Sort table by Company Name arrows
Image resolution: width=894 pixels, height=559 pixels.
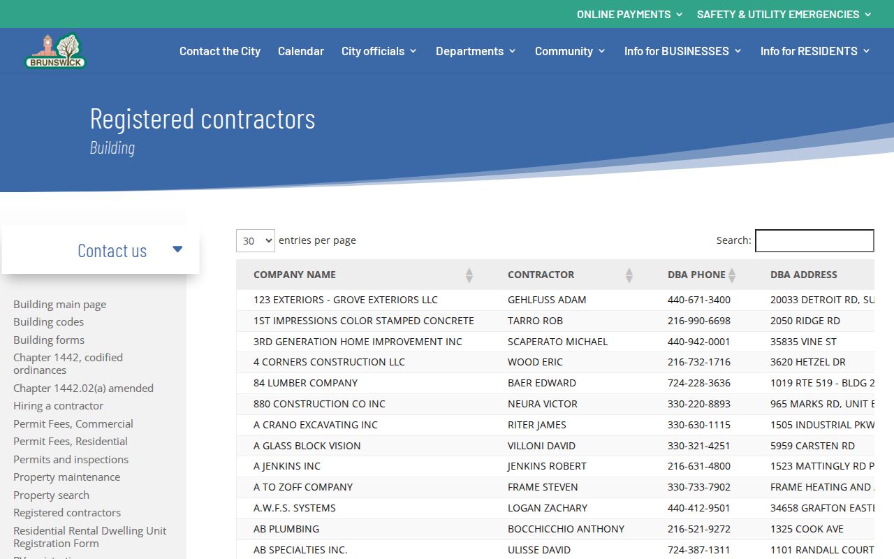[469, 275]
